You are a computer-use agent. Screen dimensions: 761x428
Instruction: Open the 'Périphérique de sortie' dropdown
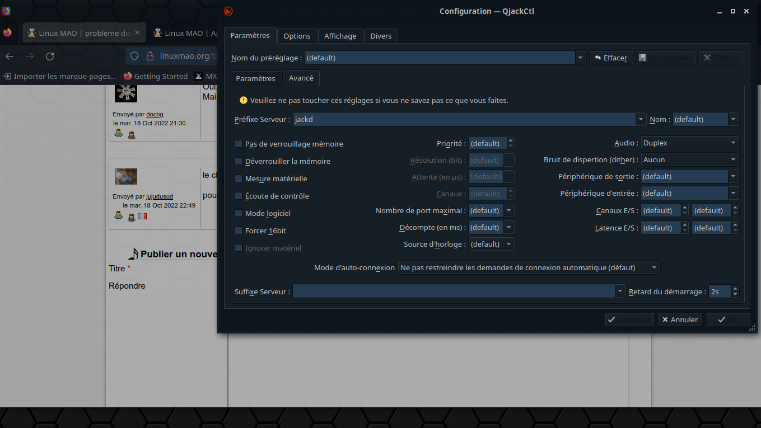(x=734, y=176)
